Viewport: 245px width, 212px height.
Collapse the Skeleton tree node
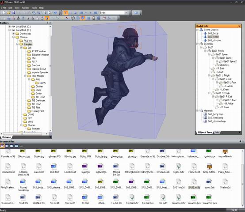click(197, 44)
